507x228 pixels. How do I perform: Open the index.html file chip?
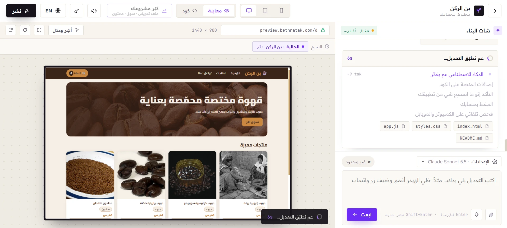[473, 126]
